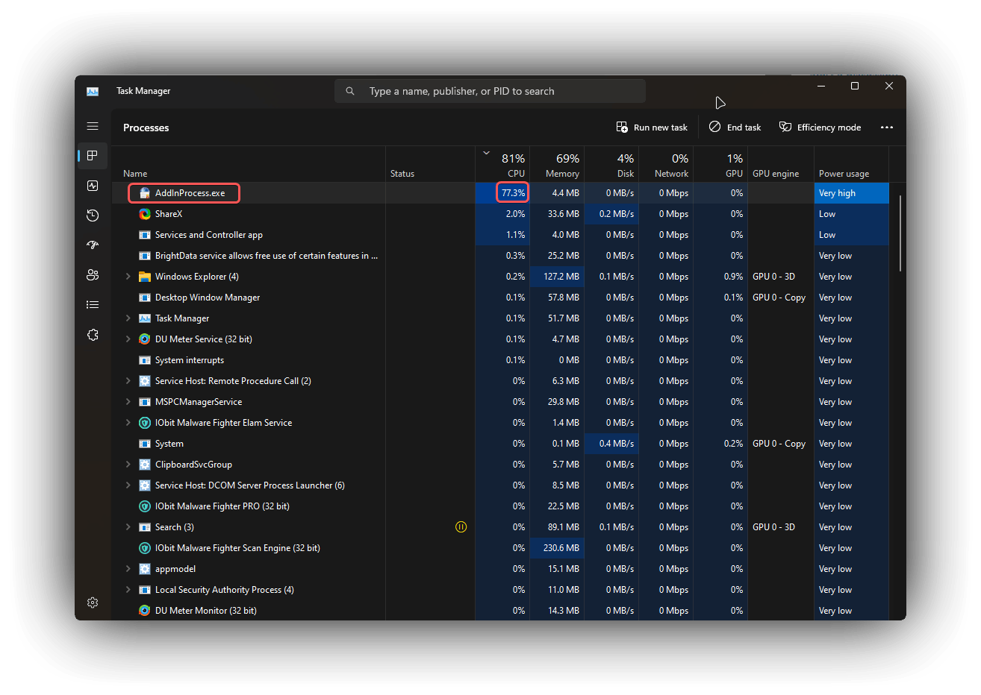Select the Desktop Window Manager row
981x695 pixels.
[500, 298]
